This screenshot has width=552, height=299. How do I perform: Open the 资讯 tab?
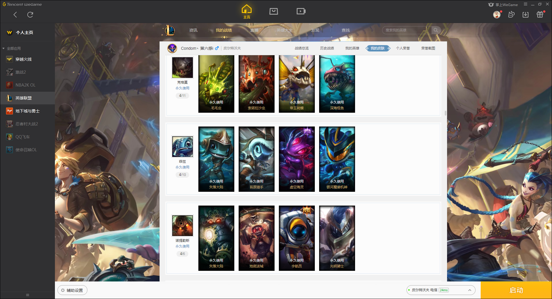pyautogui.click(x=193, y=30)
